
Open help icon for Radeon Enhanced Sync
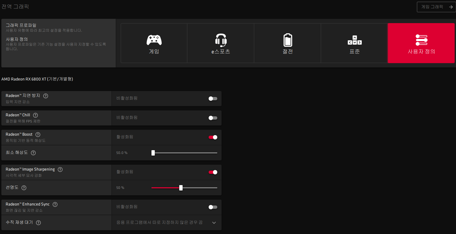(55, 204)
